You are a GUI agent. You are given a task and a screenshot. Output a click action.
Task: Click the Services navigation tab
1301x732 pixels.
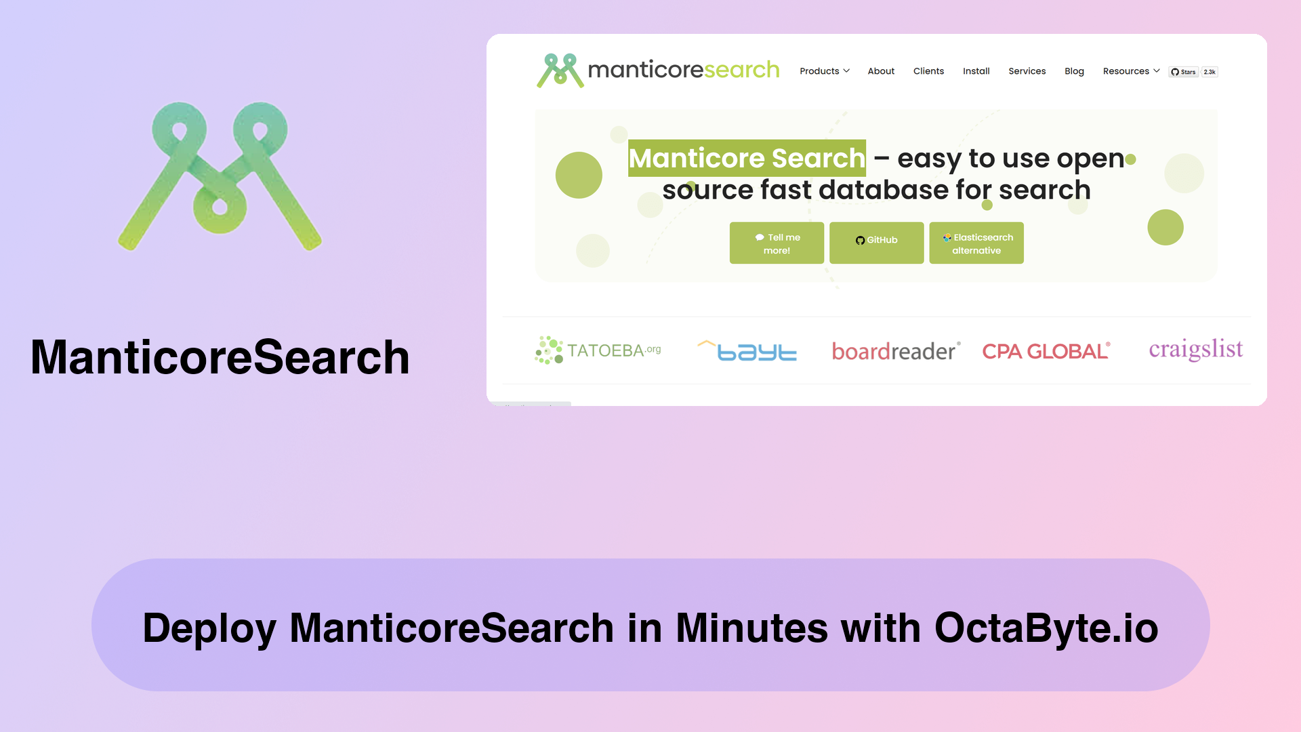1027,70
